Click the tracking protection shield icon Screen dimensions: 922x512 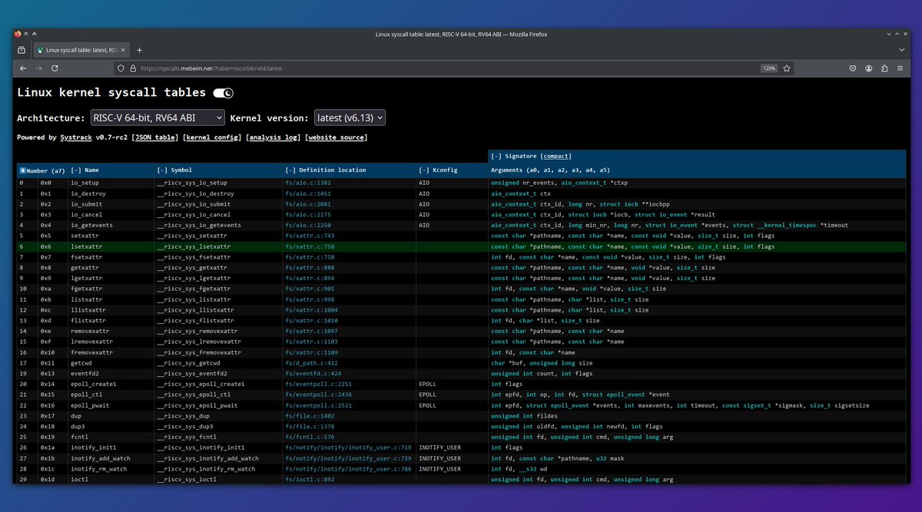120,68
